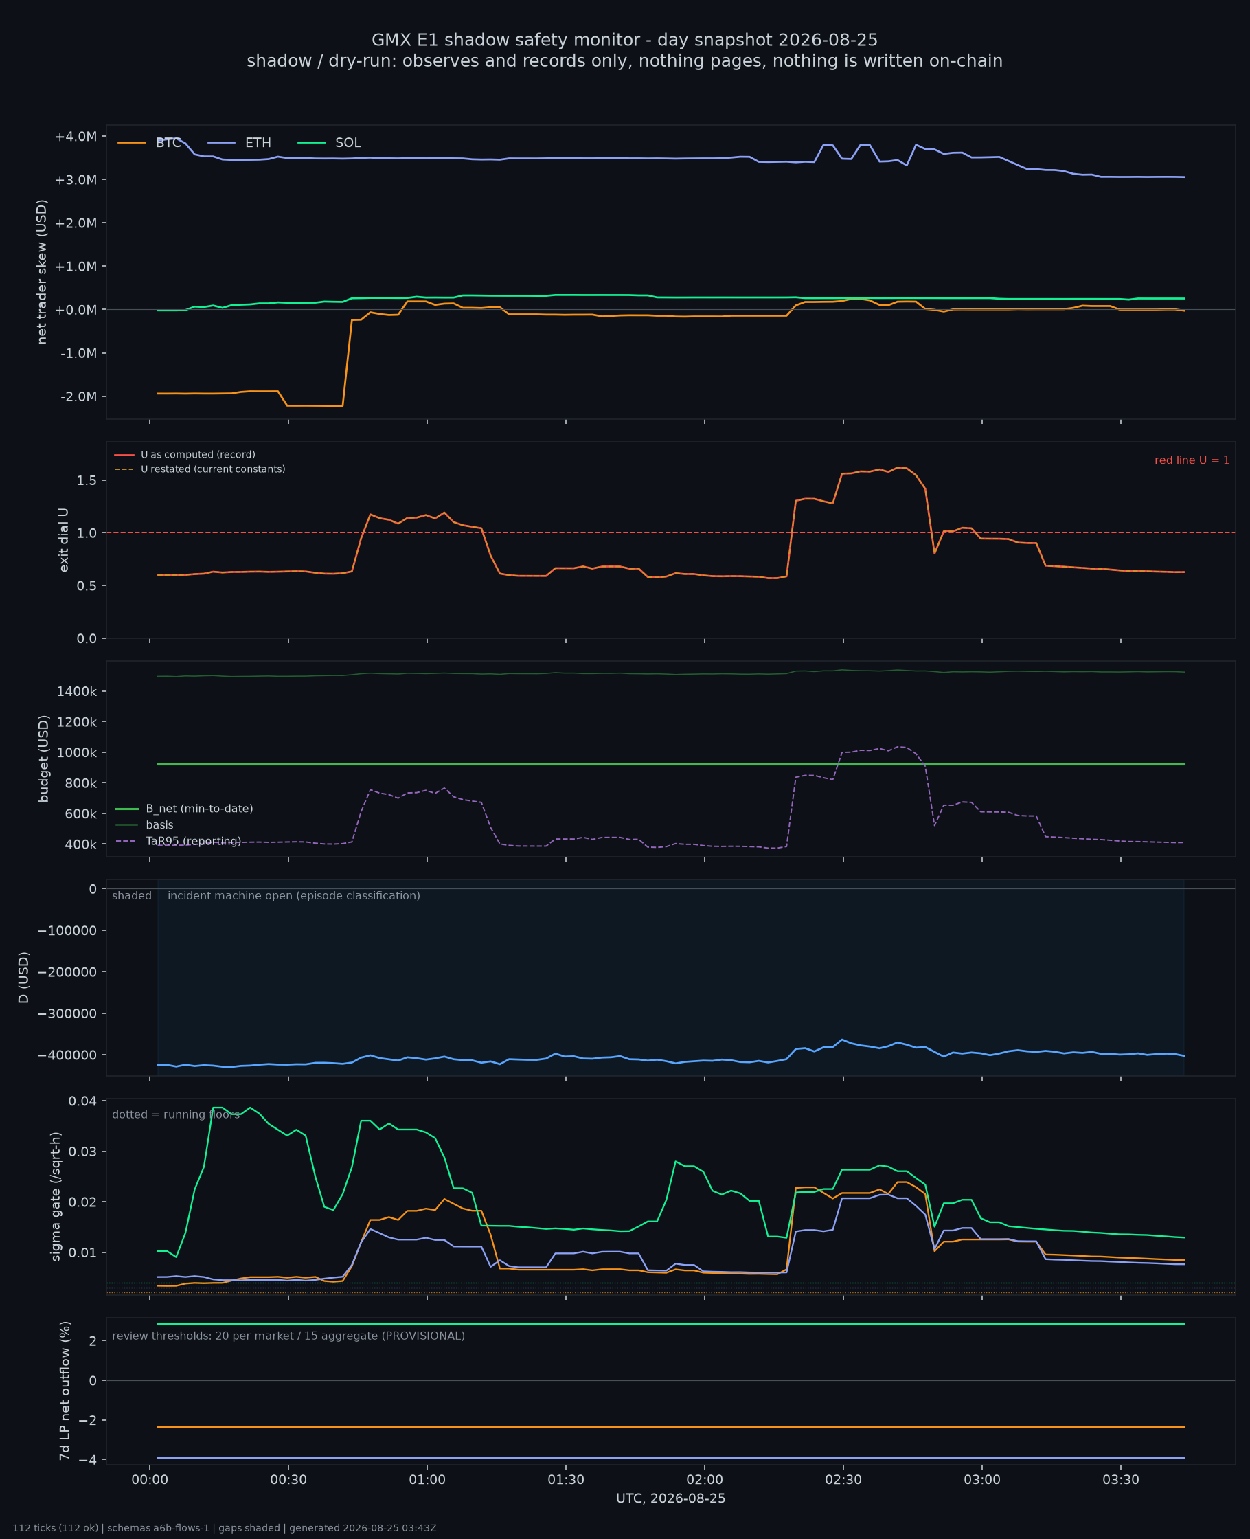The width and height of the screenshot is (1250, 1539).
Task: Click the 'D (USD)' axis label
Action: (x=24, y=977)
